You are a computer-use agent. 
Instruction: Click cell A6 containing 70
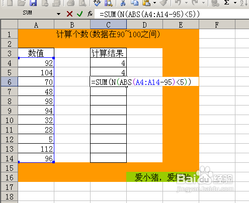pos(36,82)
